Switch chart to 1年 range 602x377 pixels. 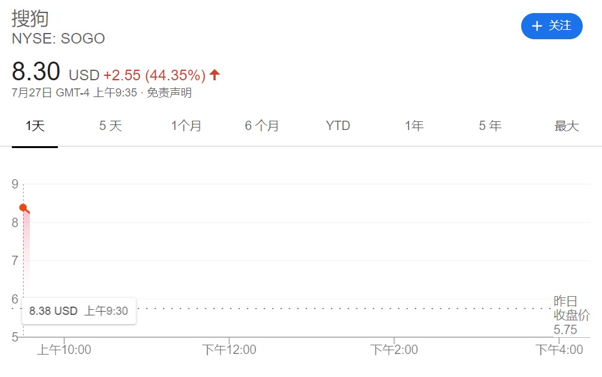pos(414,126)
